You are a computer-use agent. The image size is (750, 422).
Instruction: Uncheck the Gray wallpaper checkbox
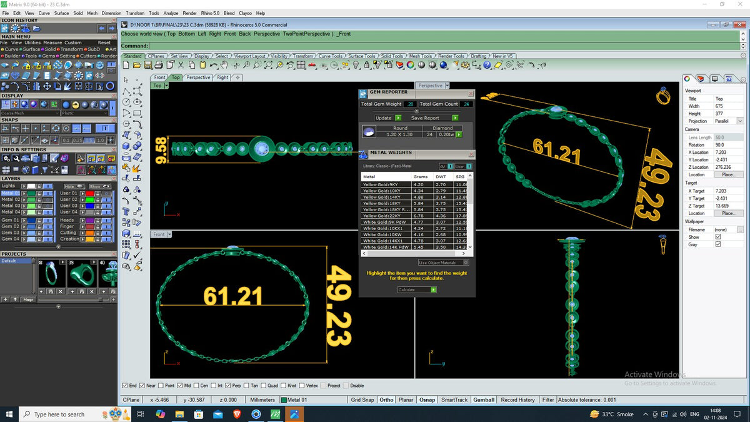(718, 244)
